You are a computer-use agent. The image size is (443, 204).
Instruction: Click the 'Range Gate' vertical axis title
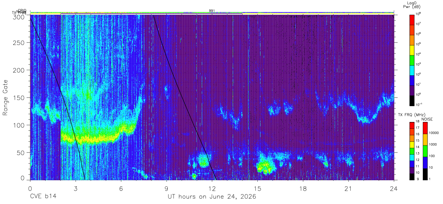click(x=5, y=97)
